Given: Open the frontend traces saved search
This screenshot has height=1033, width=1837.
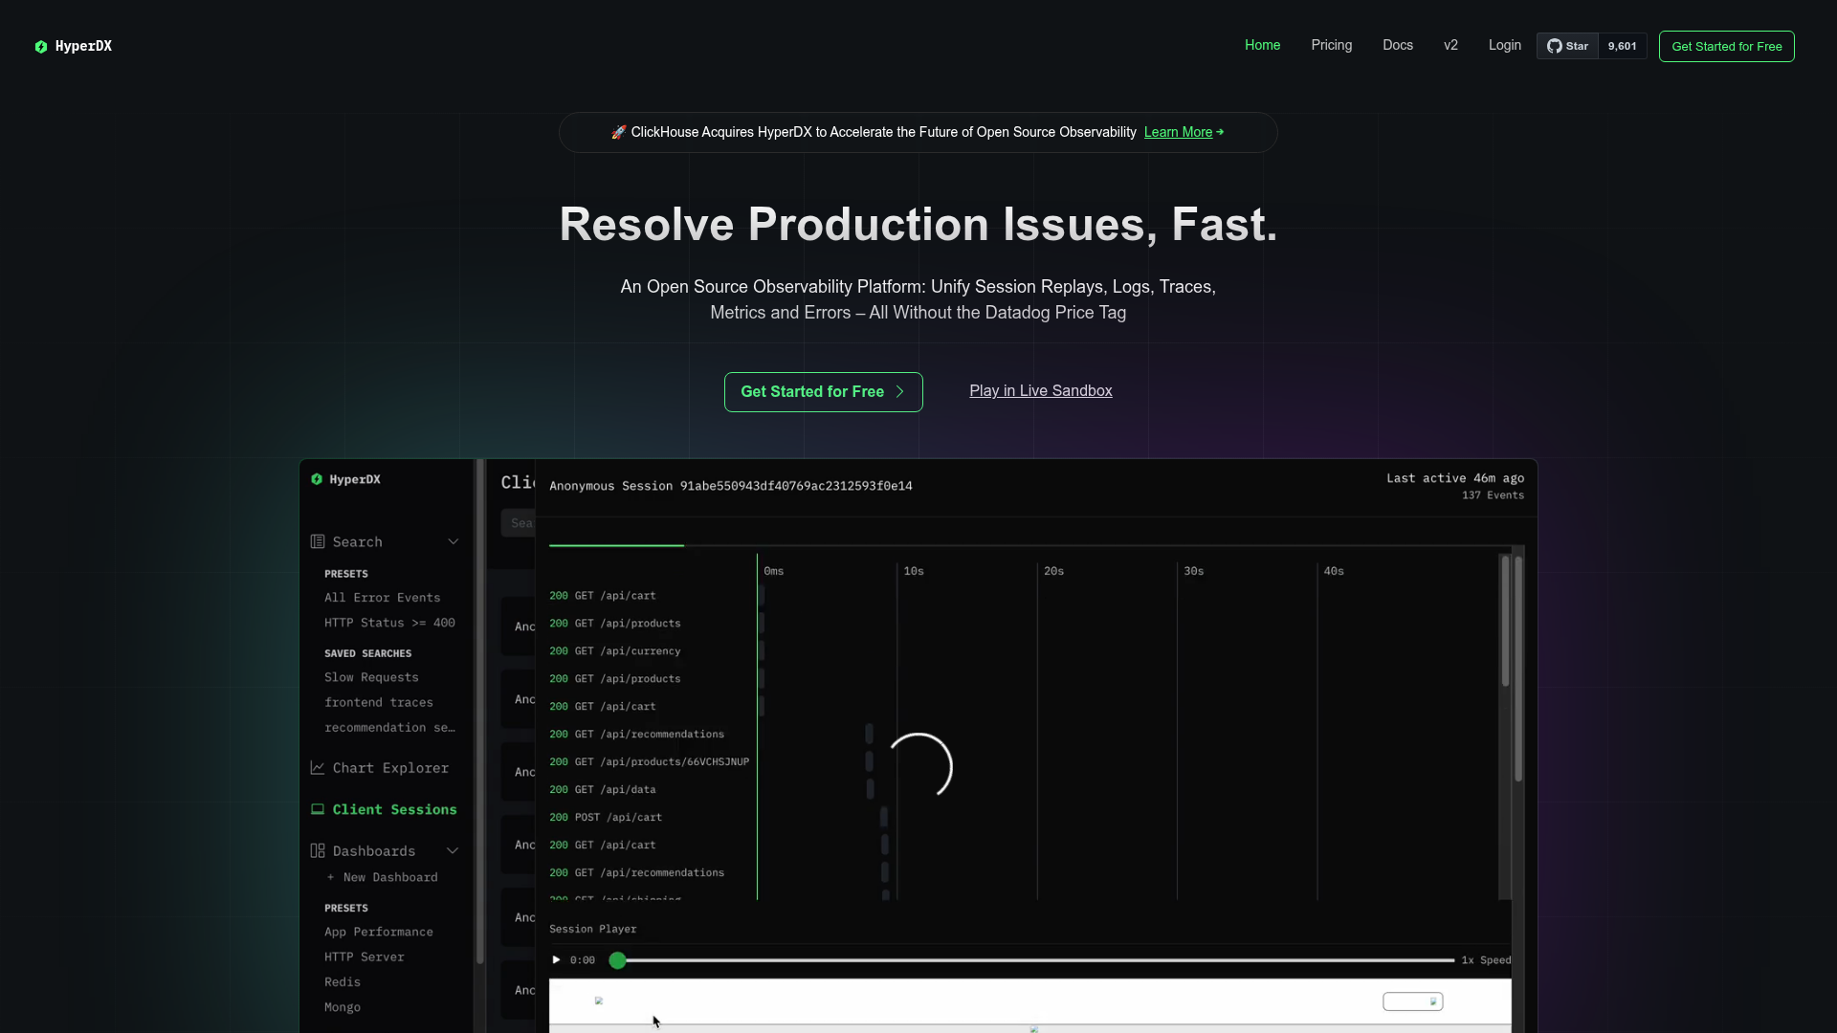Looking at the screenshot, I should (378, 702).
